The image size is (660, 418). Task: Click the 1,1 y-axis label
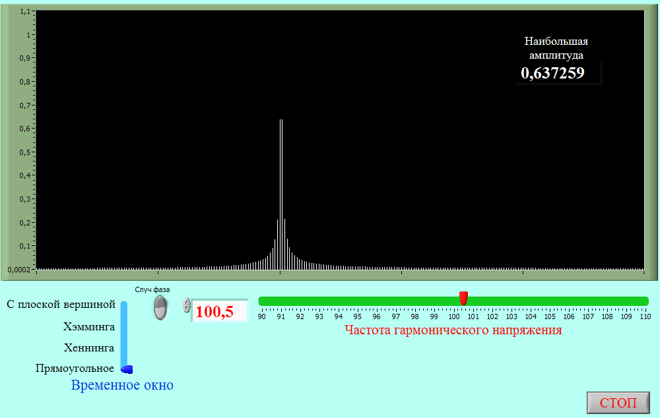tap(25, 11)
